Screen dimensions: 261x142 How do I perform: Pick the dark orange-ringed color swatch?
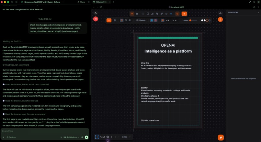[x=207, y=20]
